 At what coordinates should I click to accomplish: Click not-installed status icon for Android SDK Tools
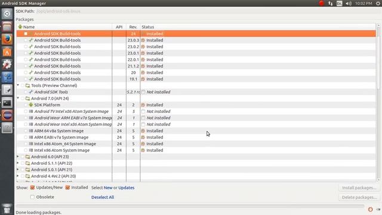(143, 92)
